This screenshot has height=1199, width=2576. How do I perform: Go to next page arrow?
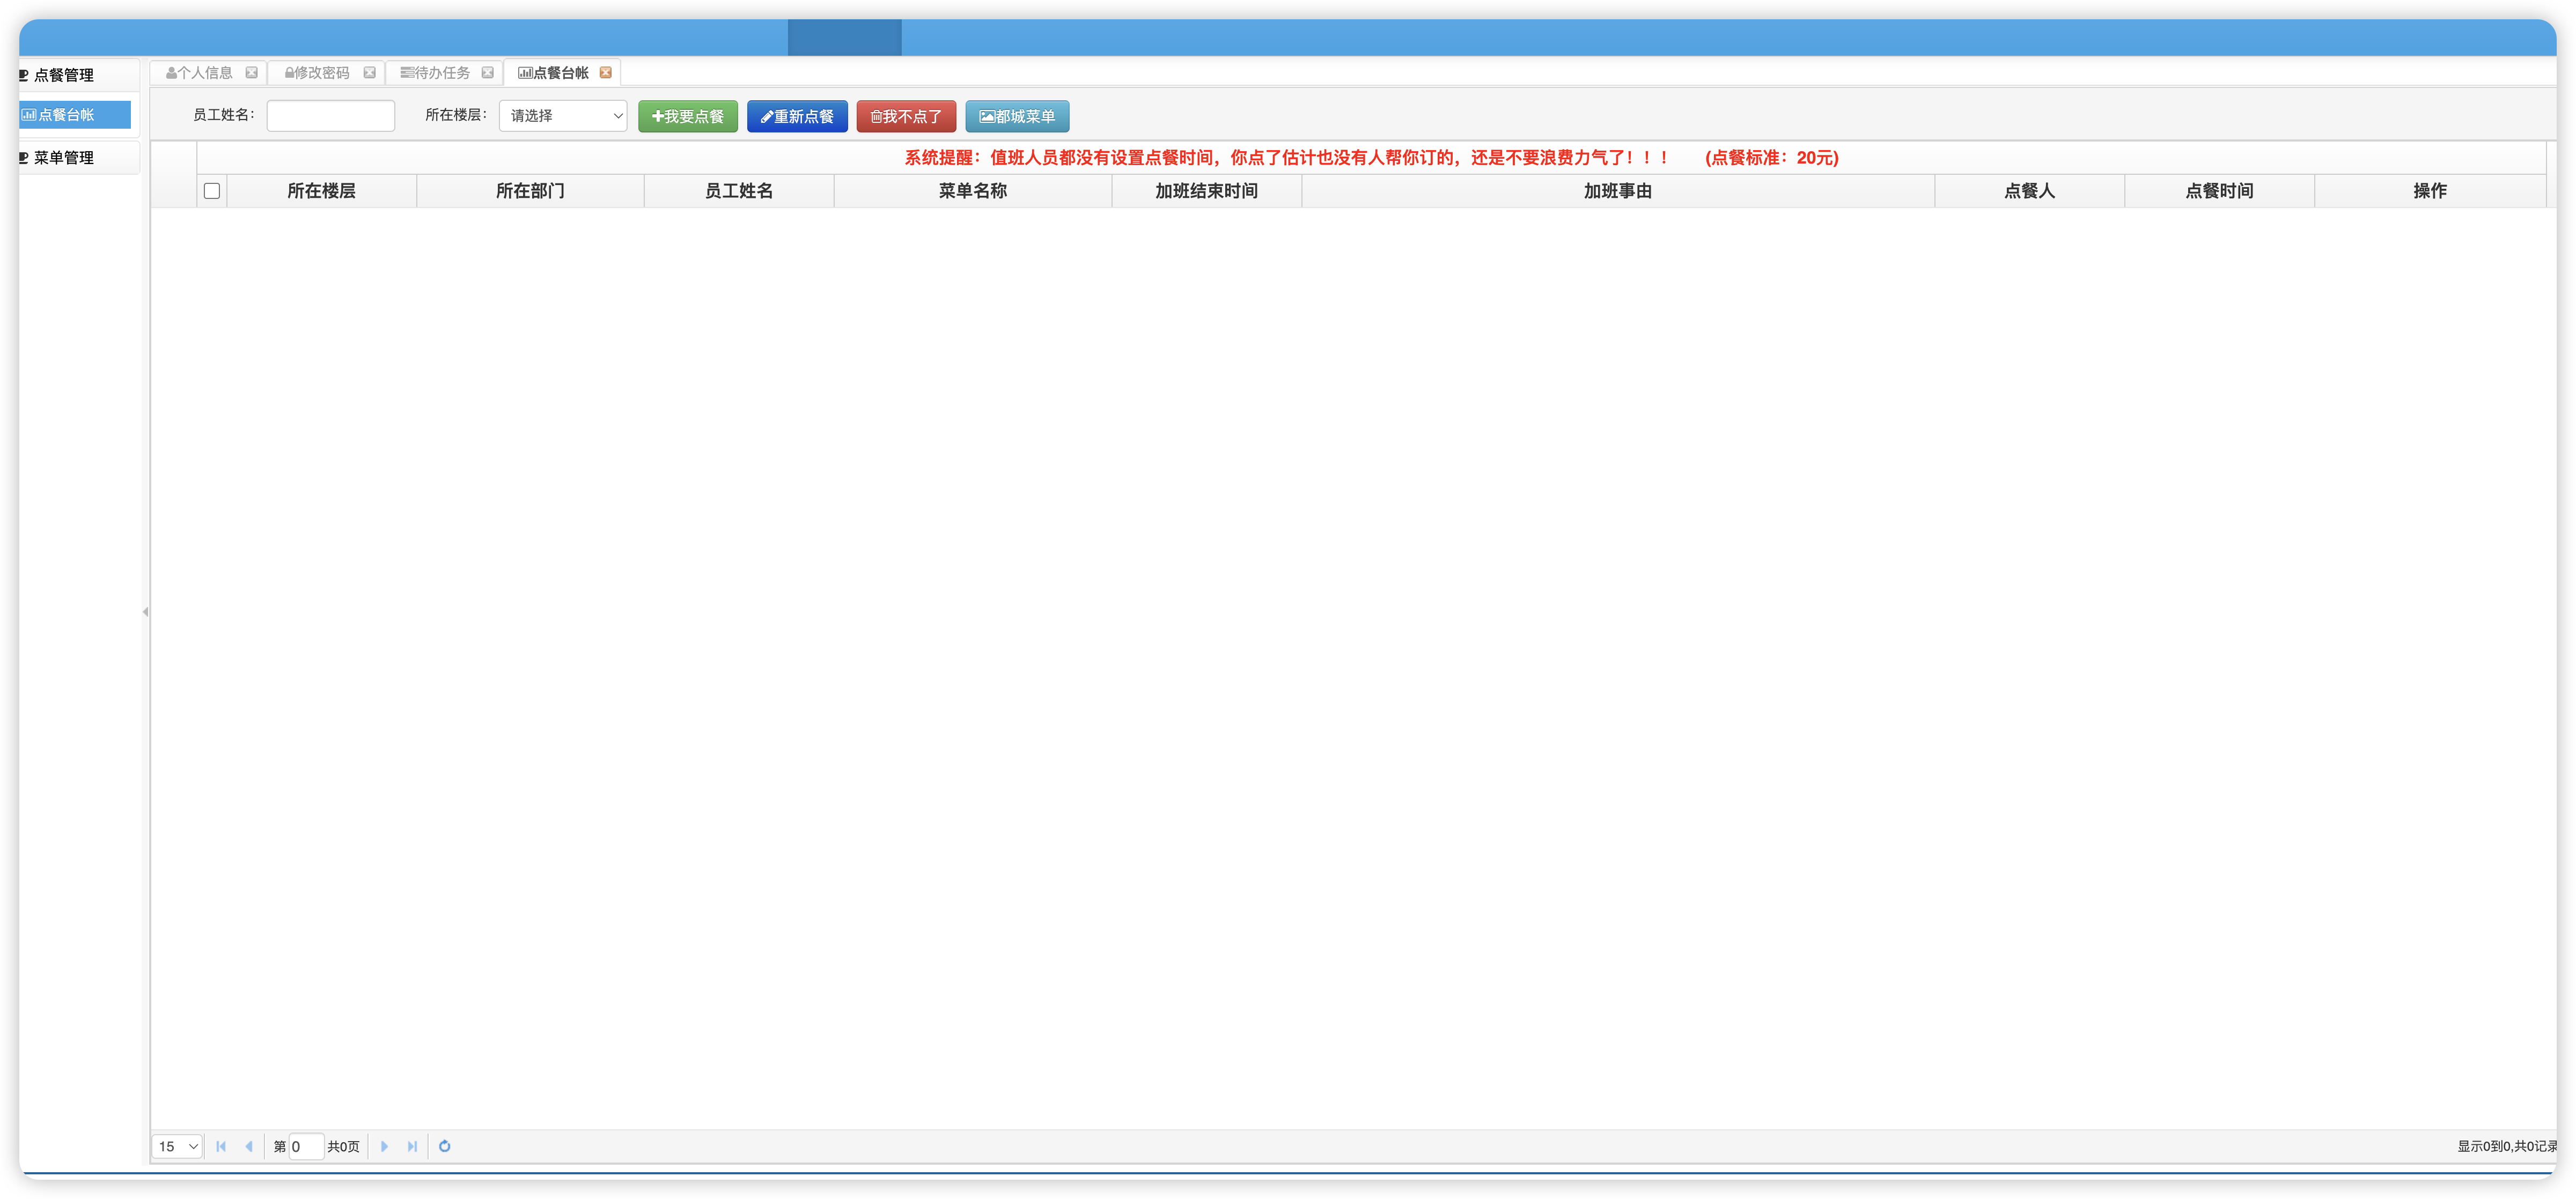point(384,1146)
